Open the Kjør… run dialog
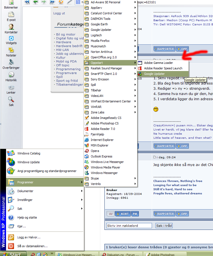Viewport: 213px width, 256px height. click(x=45, y=226)
